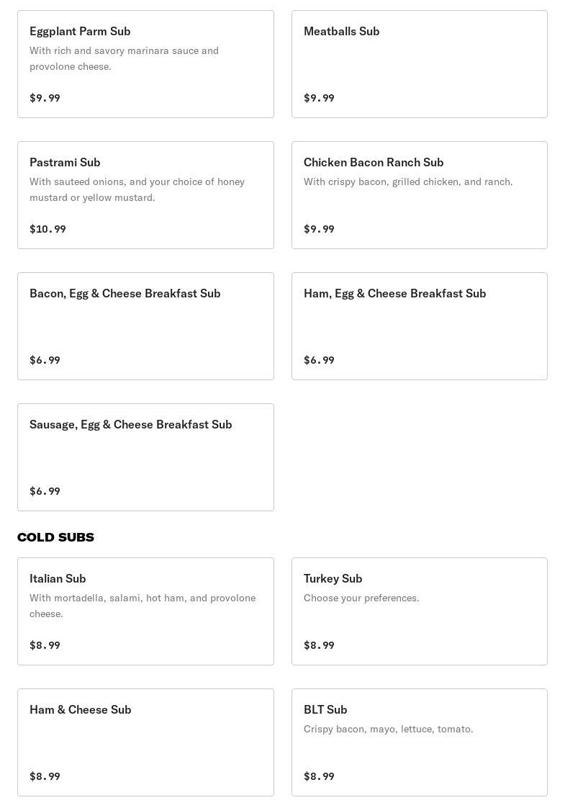Click the Chicken Bacon Ranch Sub description text

(x=408, y=181)
